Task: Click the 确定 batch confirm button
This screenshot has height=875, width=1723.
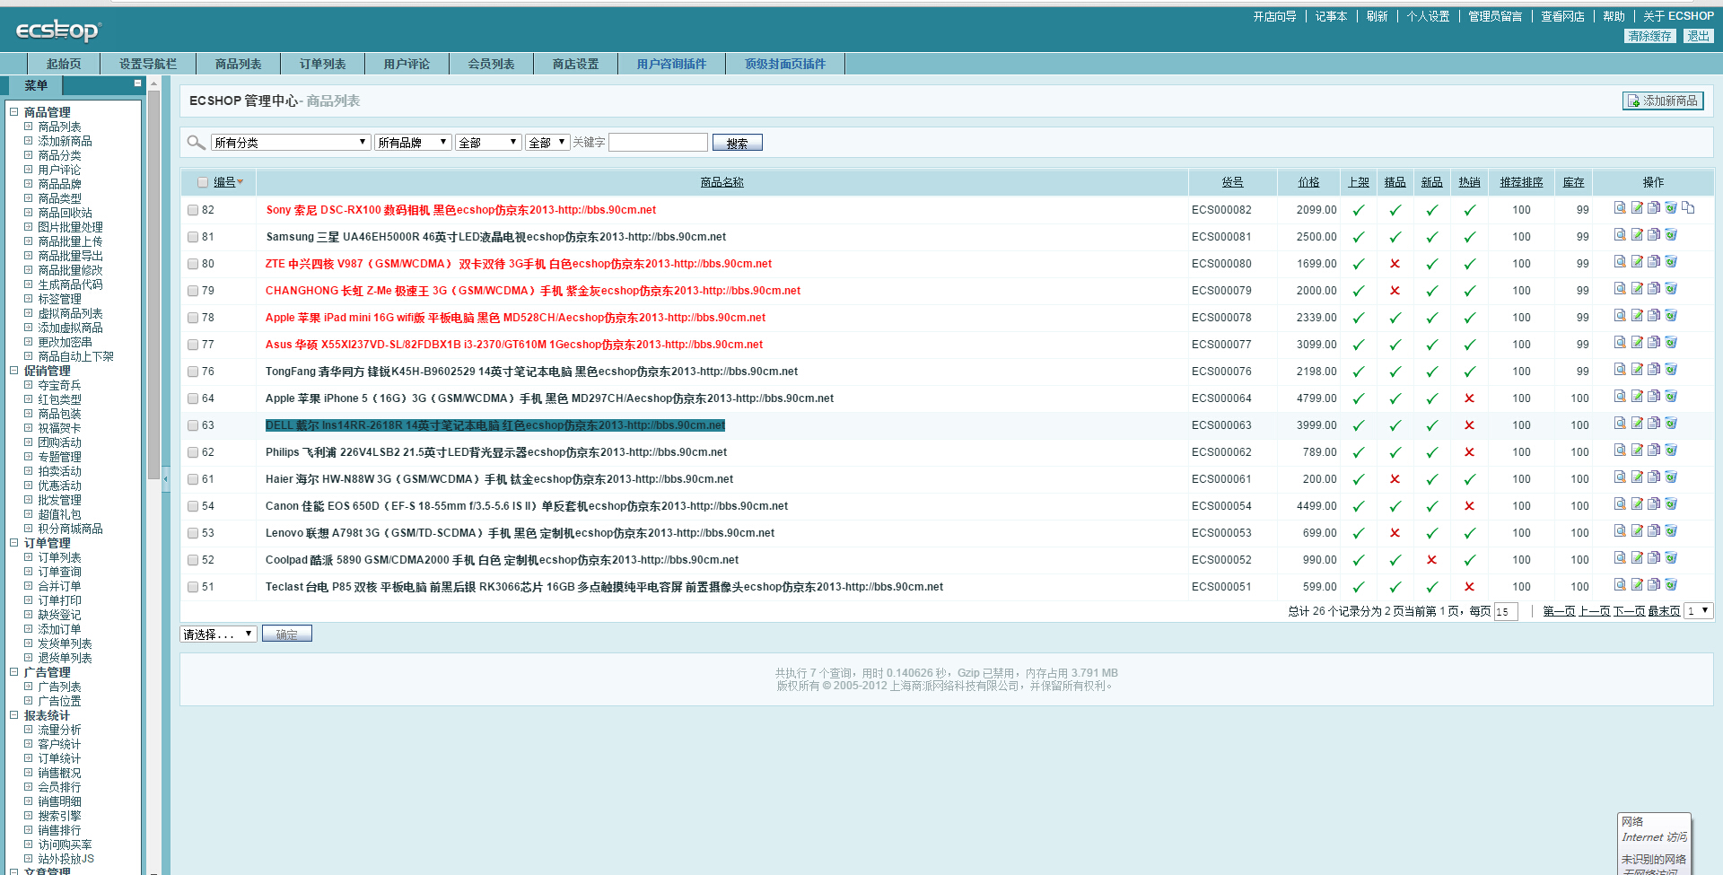Action: tap(286, 634)
